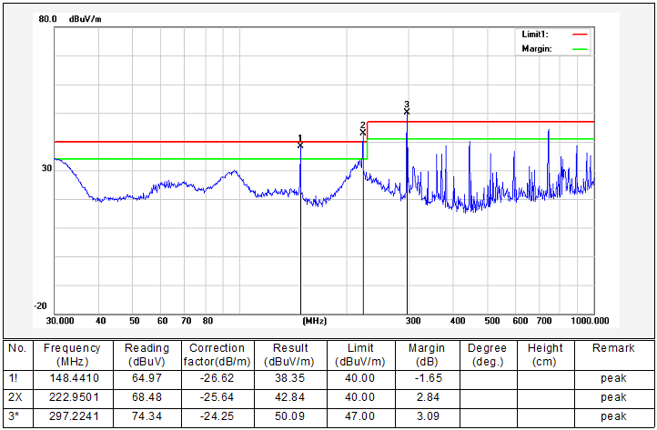The height and width of the screenshot is (430, 657).
Task: Click the Reading (dBuV) column header
Action: tap(147, 354)
